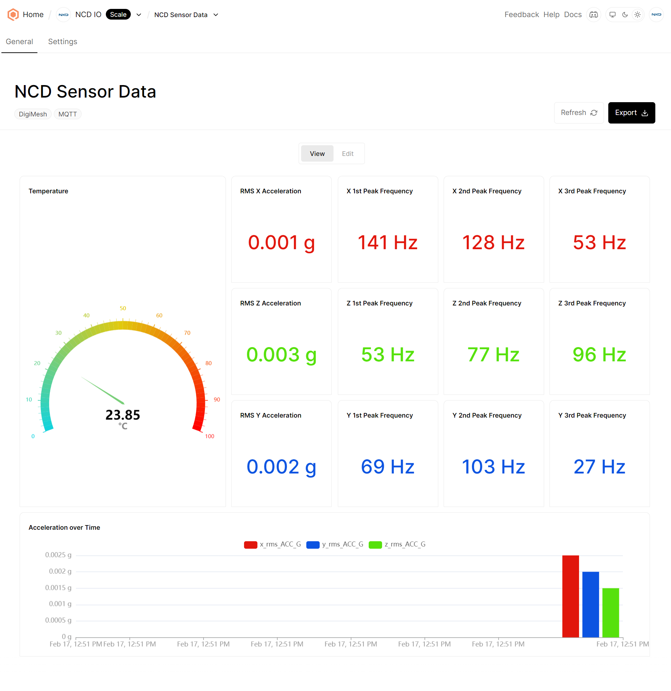Viewport: 671px width, 691px height.
Task: Click the orange hexagon Home logo icon
Action: click(x=13, y=15)
